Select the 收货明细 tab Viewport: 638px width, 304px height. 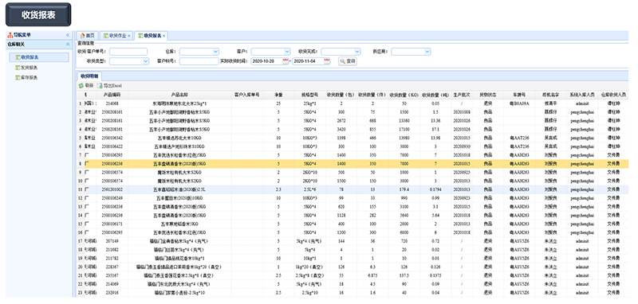pyautogui.click(x=89, y=76)
